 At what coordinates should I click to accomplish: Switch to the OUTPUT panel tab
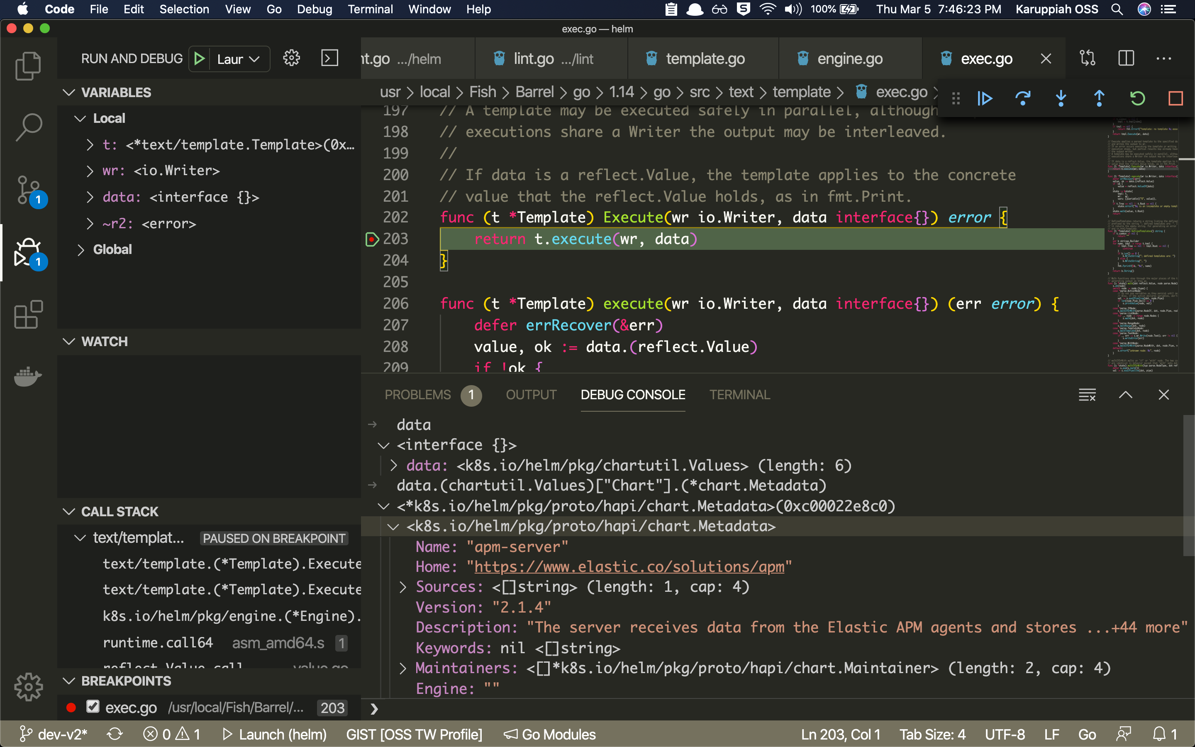(532, 395)
